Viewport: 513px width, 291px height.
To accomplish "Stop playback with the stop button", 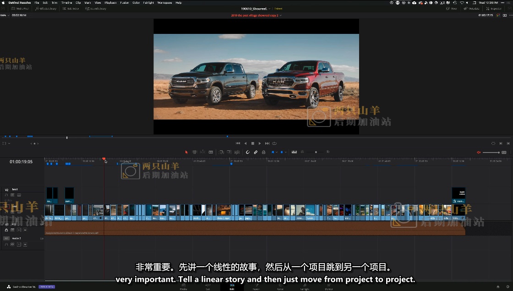I will click(x=252, y=143).
